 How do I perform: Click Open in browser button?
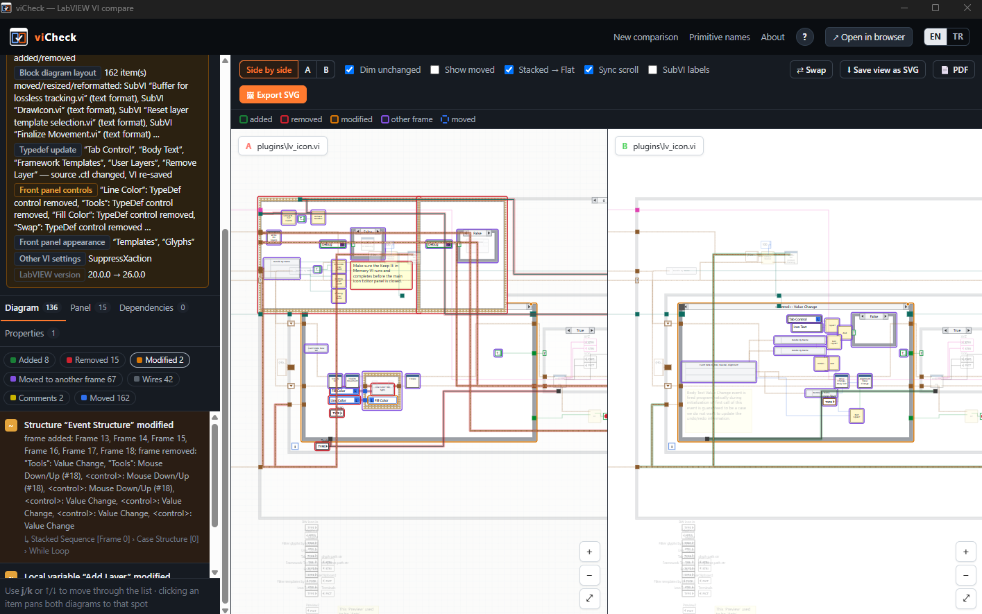coord(868,37)
